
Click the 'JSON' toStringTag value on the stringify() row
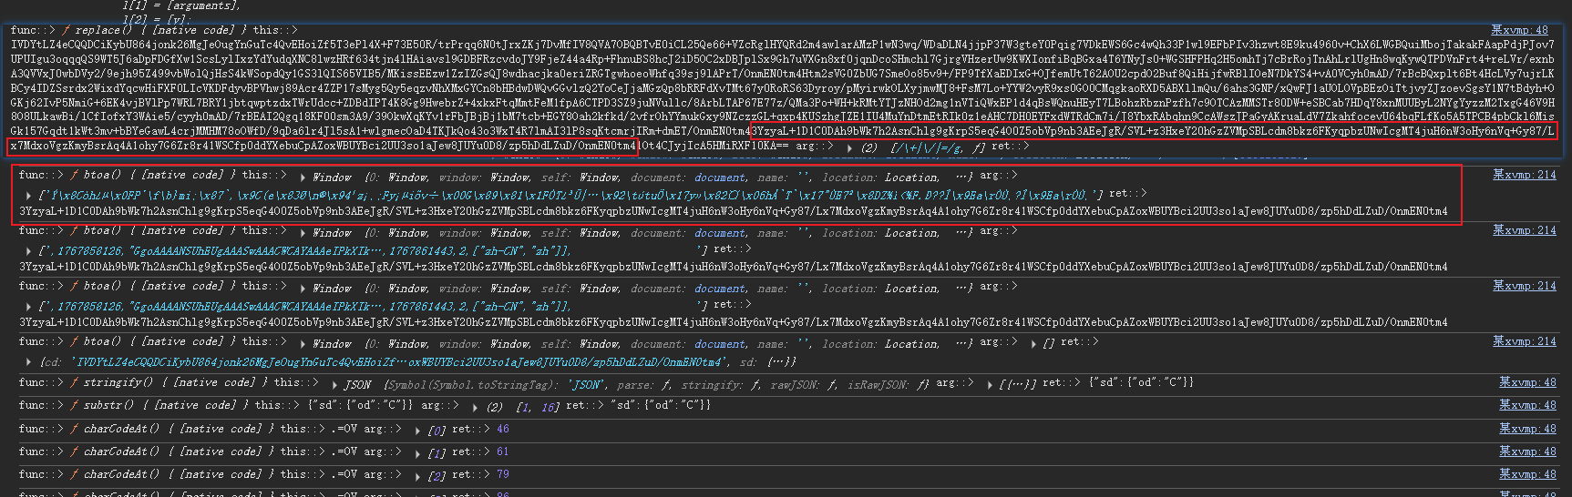(587, 384)
